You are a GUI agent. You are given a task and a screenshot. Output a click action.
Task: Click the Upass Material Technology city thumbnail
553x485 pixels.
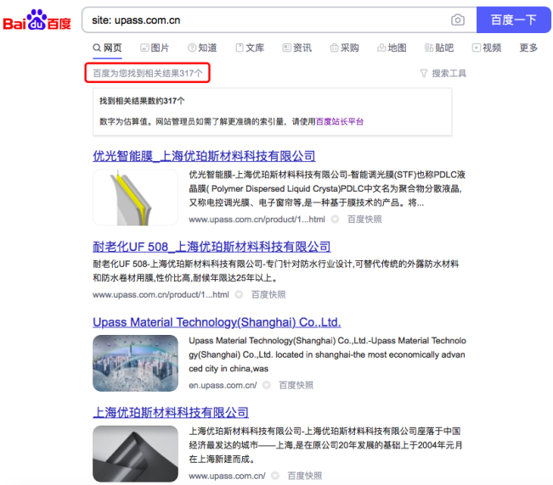135,363
